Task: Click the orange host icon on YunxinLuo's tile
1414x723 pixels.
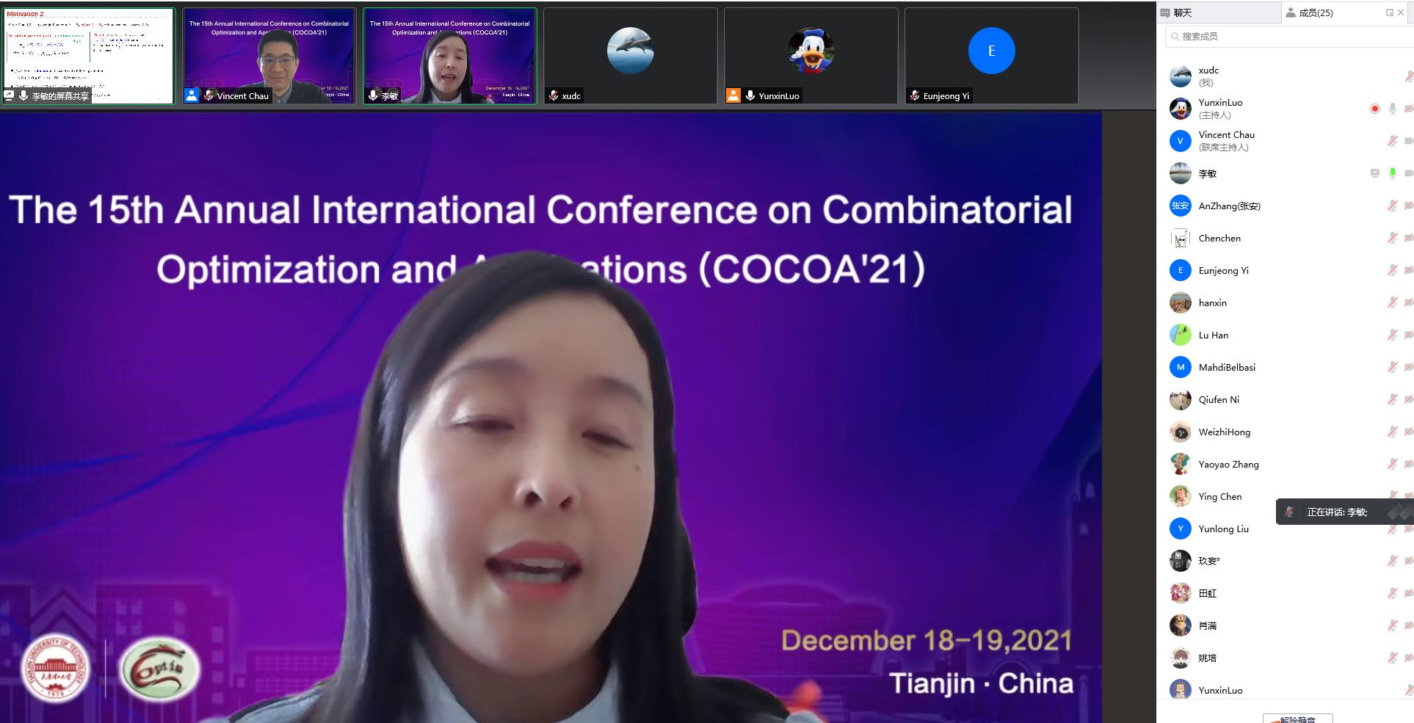Action: (x=733, y=95)
